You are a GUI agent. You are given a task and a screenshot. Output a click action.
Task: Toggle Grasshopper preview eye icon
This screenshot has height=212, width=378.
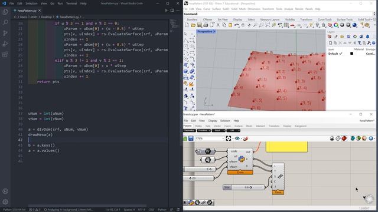[x=237, y=138]
